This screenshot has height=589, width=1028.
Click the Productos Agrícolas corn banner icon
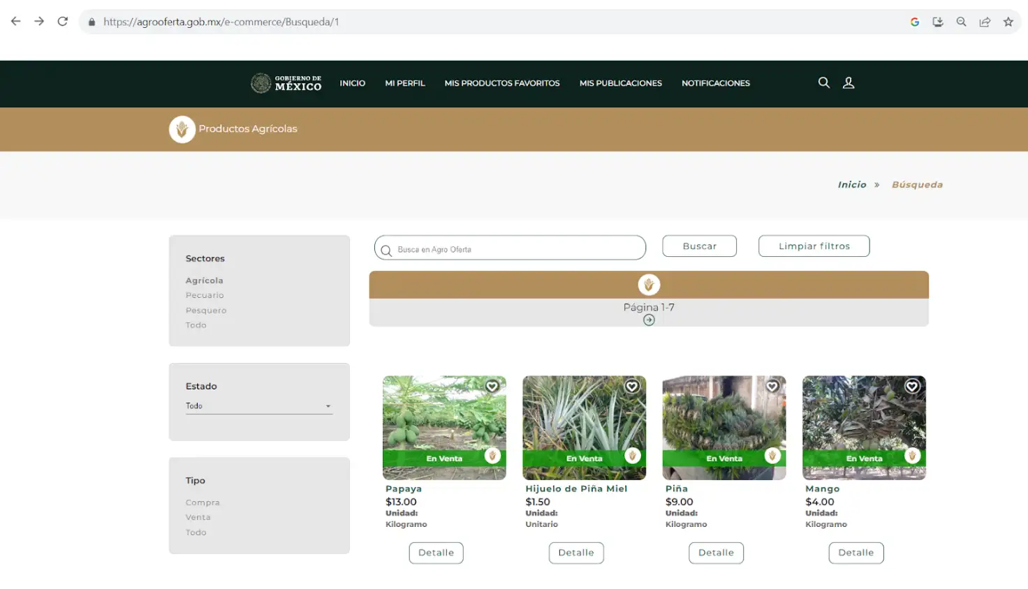(182, 129)
